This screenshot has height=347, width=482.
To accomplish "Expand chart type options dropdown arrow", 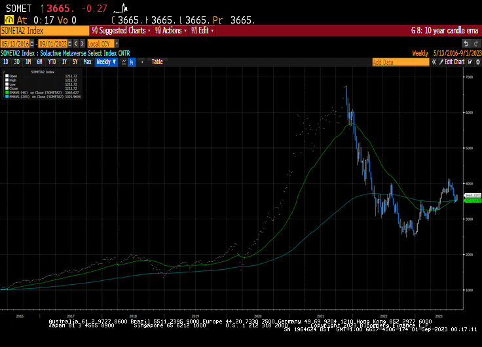I will pyautogui.click(x=142, y=62).
